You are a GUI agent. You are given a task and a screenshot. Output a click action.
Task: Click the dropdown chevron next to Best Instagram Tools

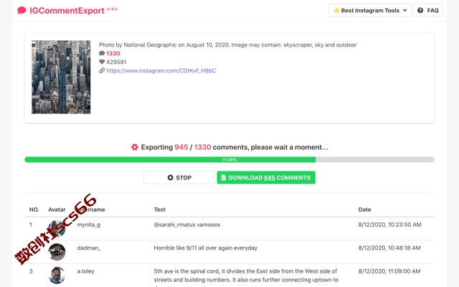(404, 11)
